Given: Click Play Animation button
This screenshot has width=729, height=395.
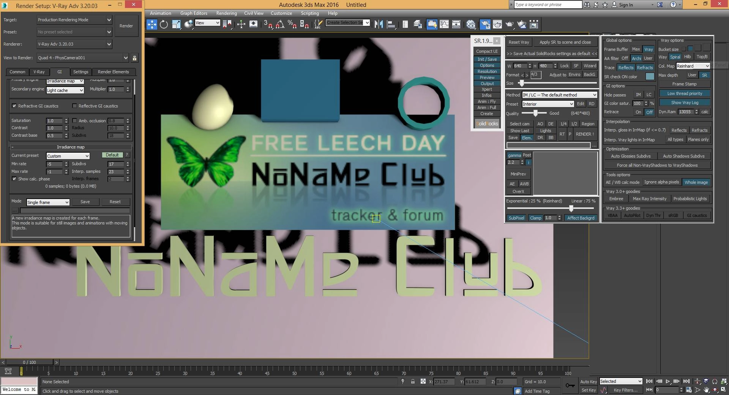Looking at the screenshot, I should pyautogui.click(x=667, y=381).
